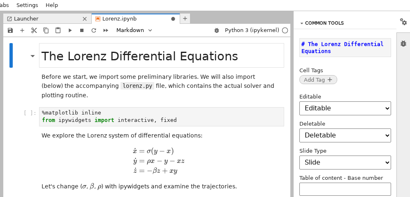
Task: Click into the %matplotlib inline code cell
Action: [161, 117]
